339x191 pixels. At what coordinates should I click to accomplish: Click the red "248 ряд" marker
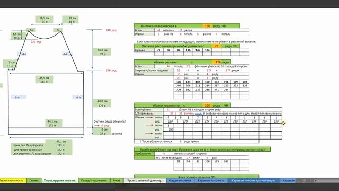point(111,30)
